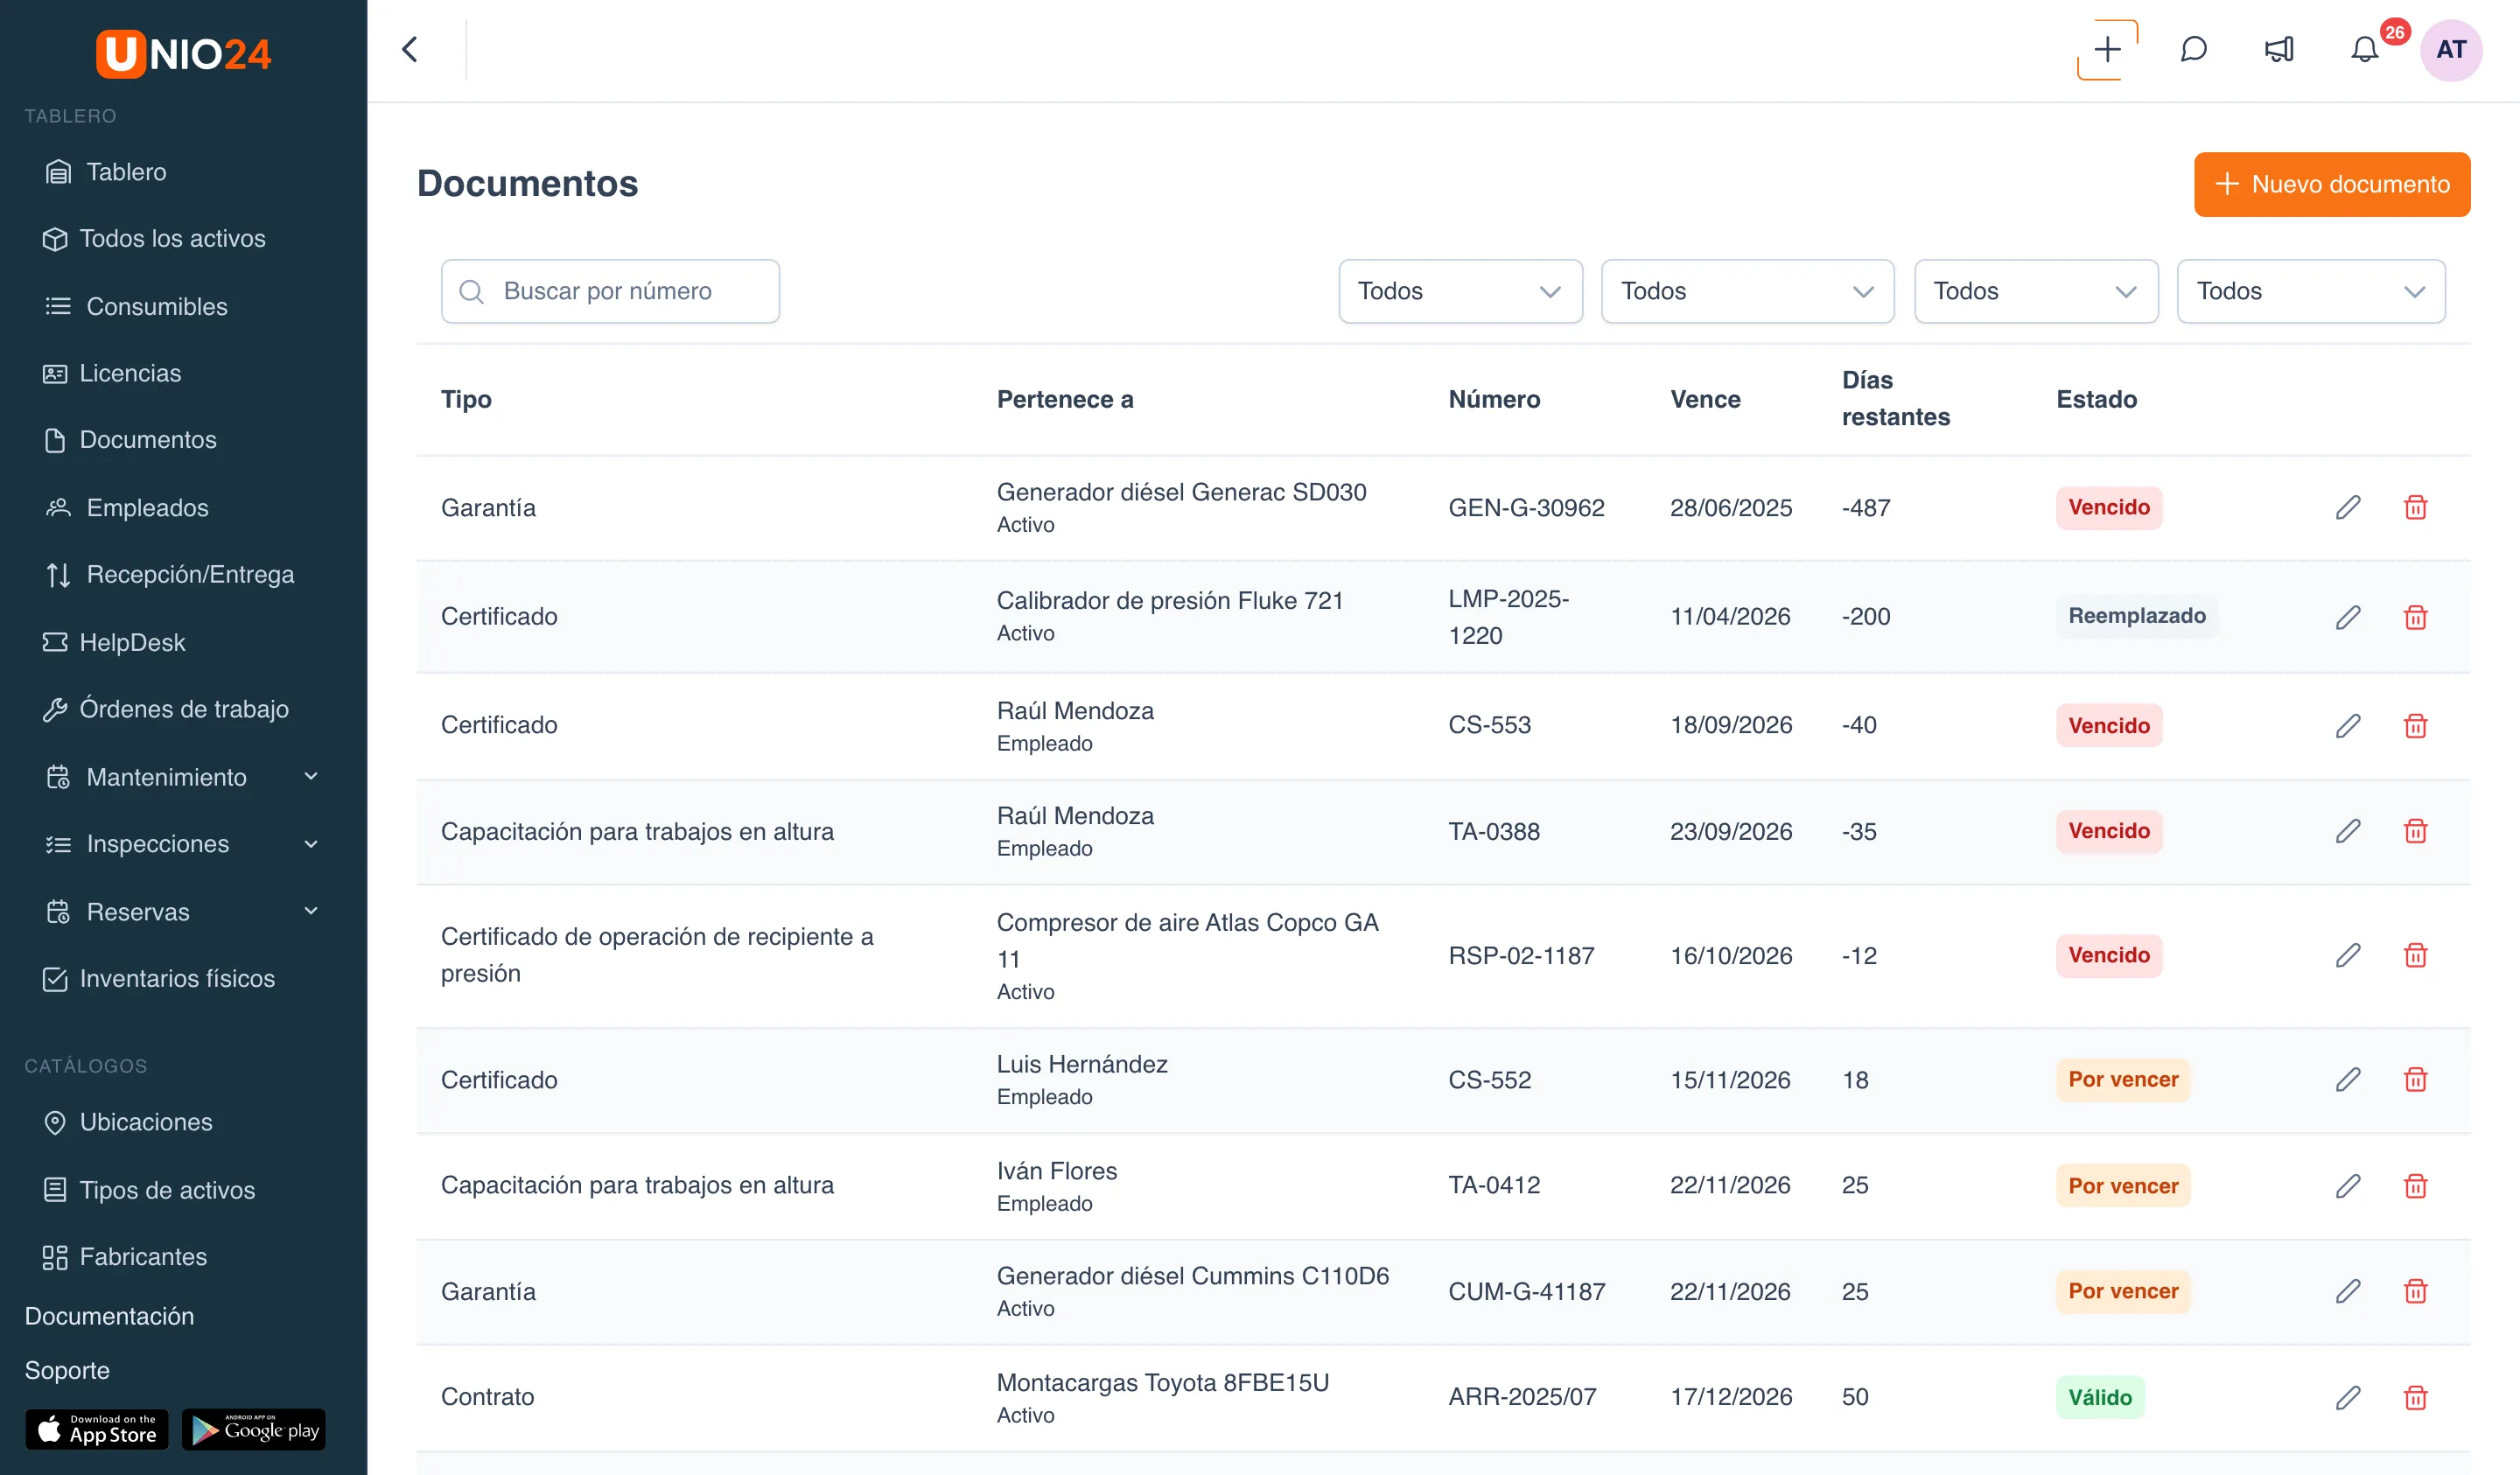Image resolution: width=2520 pixels, height=1475 pixels.
Task: Delete the GEN-G-30962 warranty document
Action: (x=2415, y=508)
